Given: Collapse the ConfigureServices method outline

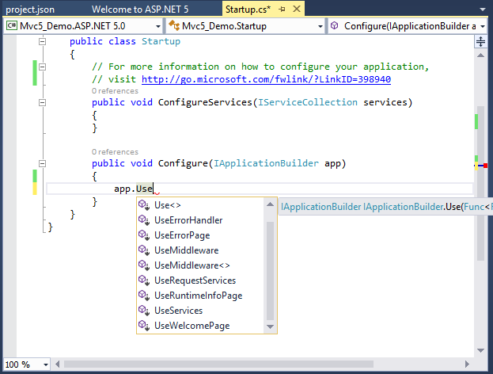Looking at the screenshot, I should coord(42,102).
